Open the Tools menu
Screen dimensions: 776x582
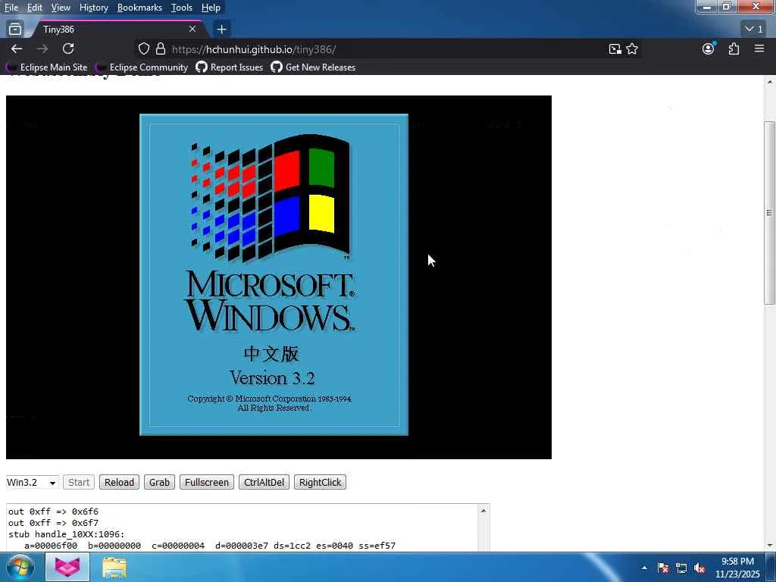182,8
